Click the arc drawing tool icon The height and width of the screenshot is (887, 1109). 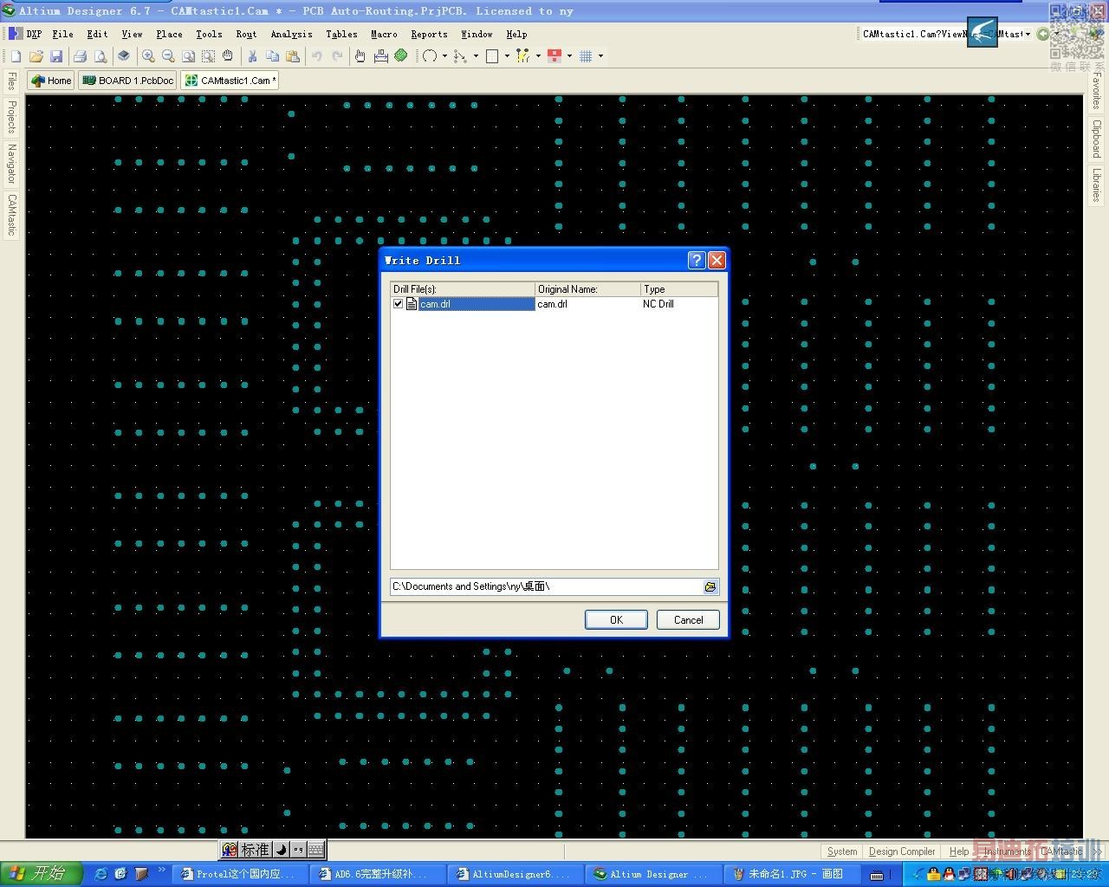point(430,56)
